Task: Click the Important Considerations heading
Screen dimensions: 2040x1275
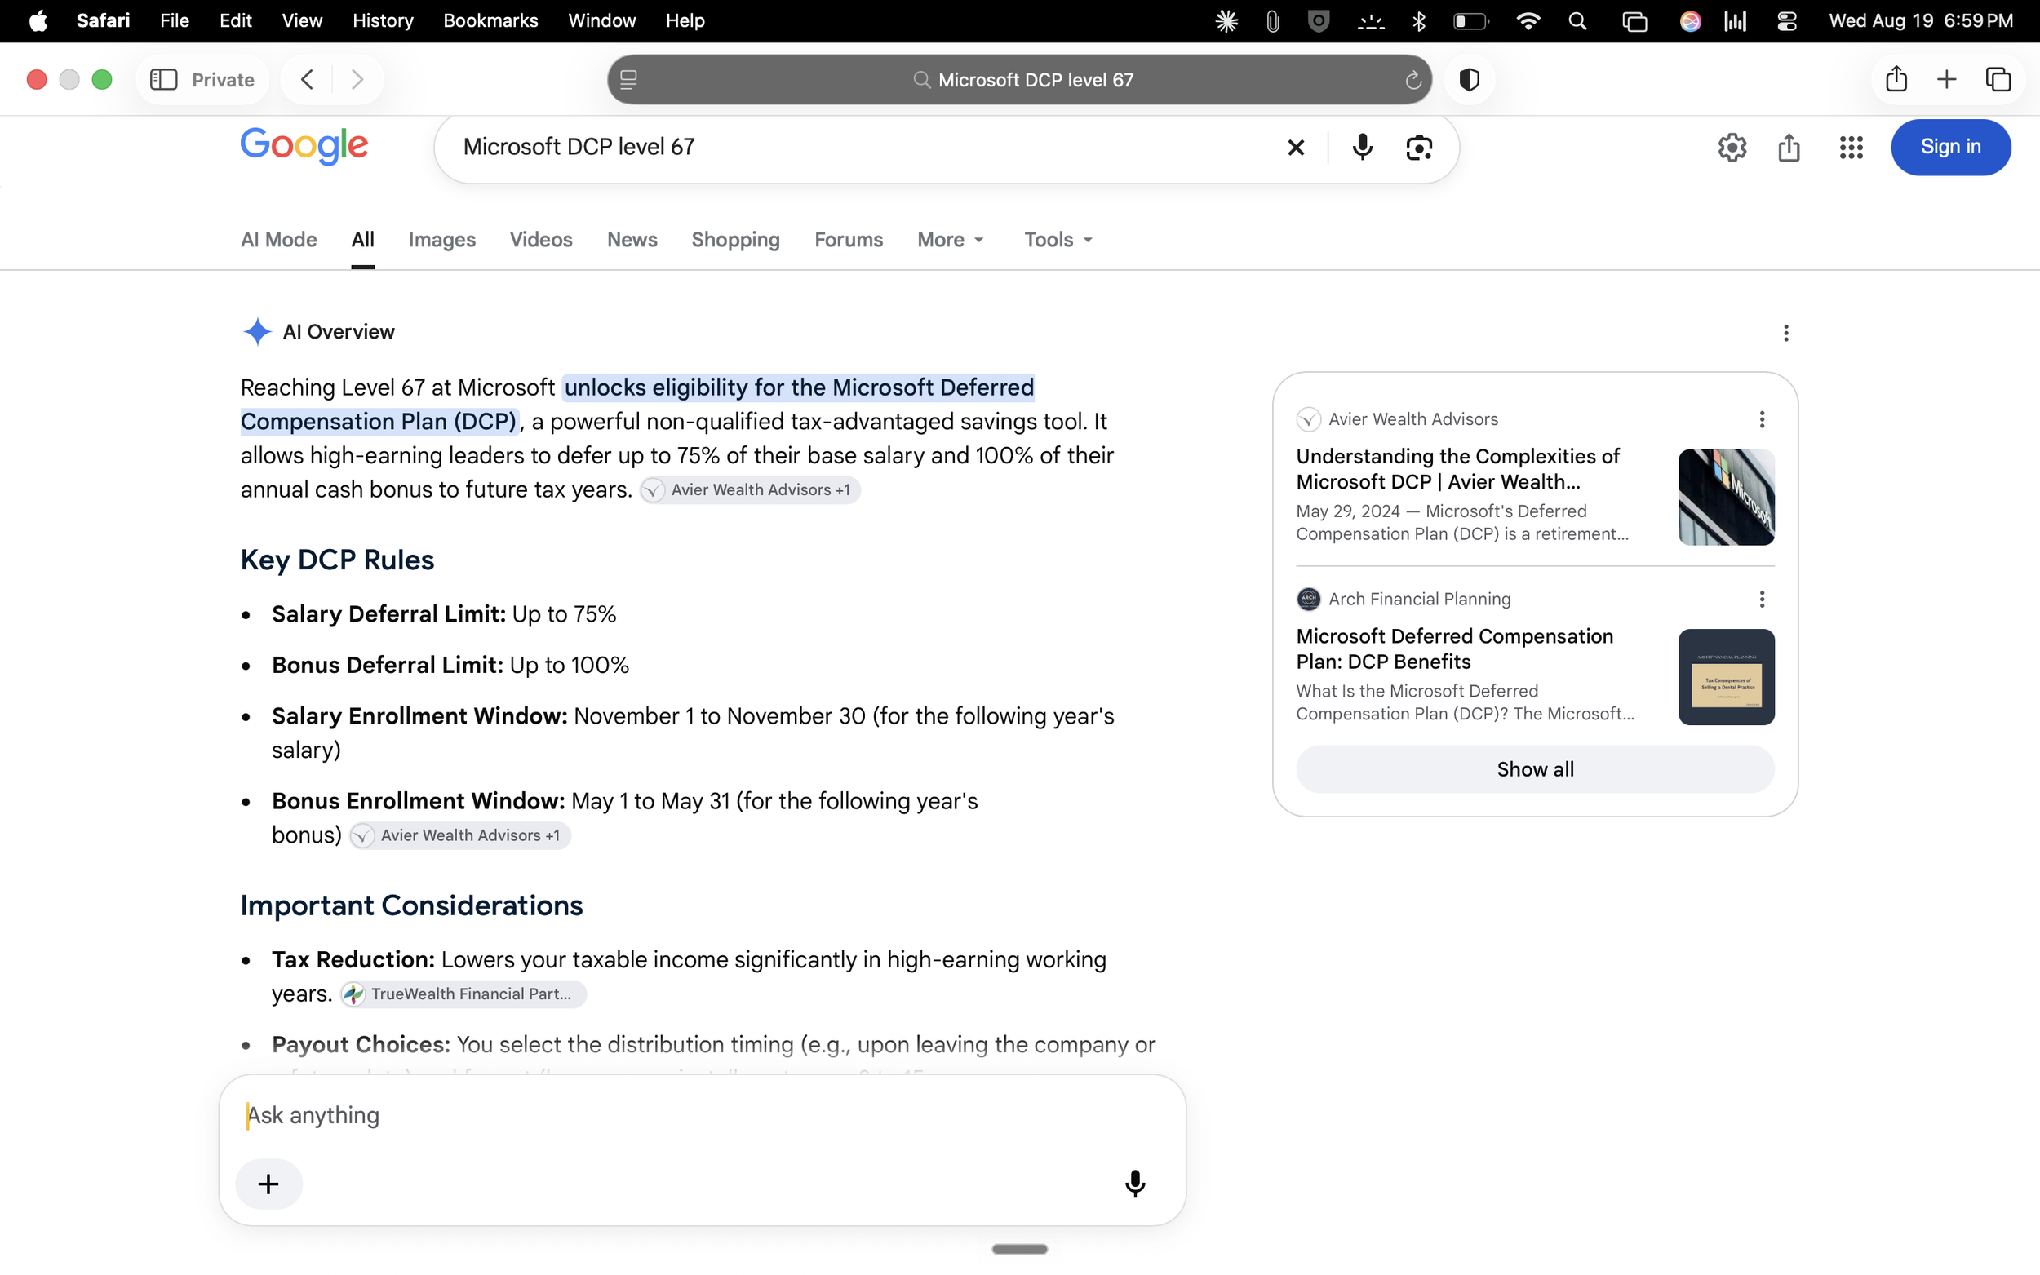Action: pyautogui.click(x=410, y=905)
